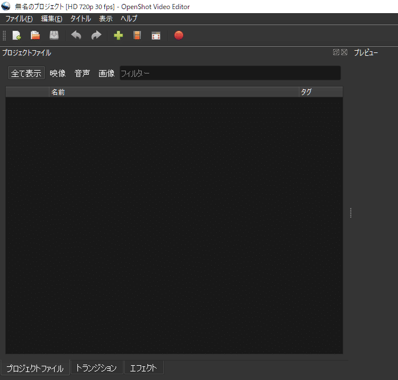Image resolution: width=398 pixels, height=380 pixels.
Task: Select the 全て表示 filter button
Action: 26,73
